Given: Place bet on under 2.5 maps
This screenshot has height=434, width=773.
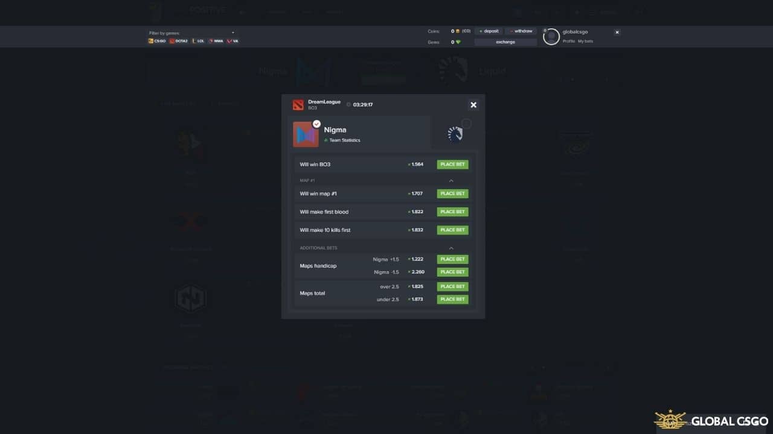Looking at the screenshot, I should pyautogui.click(x=452, y=299).
